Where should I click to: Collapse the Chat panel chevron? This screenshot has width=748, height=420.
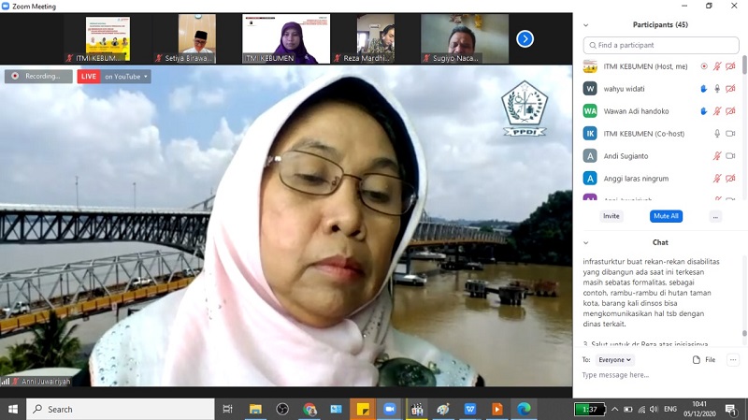[x=586, y=242]
